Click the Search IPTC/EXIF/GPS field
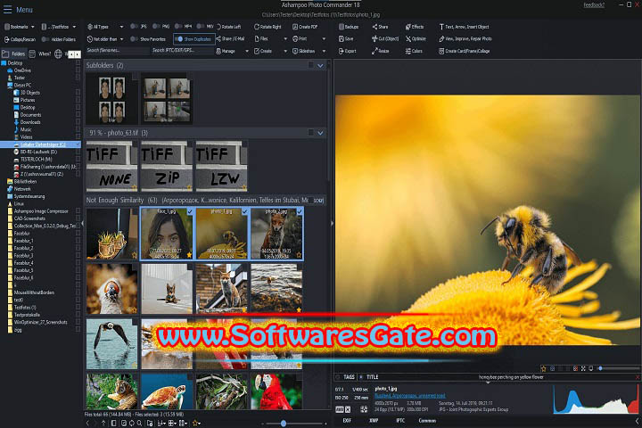The image size is (642, 428). point(182,50)
